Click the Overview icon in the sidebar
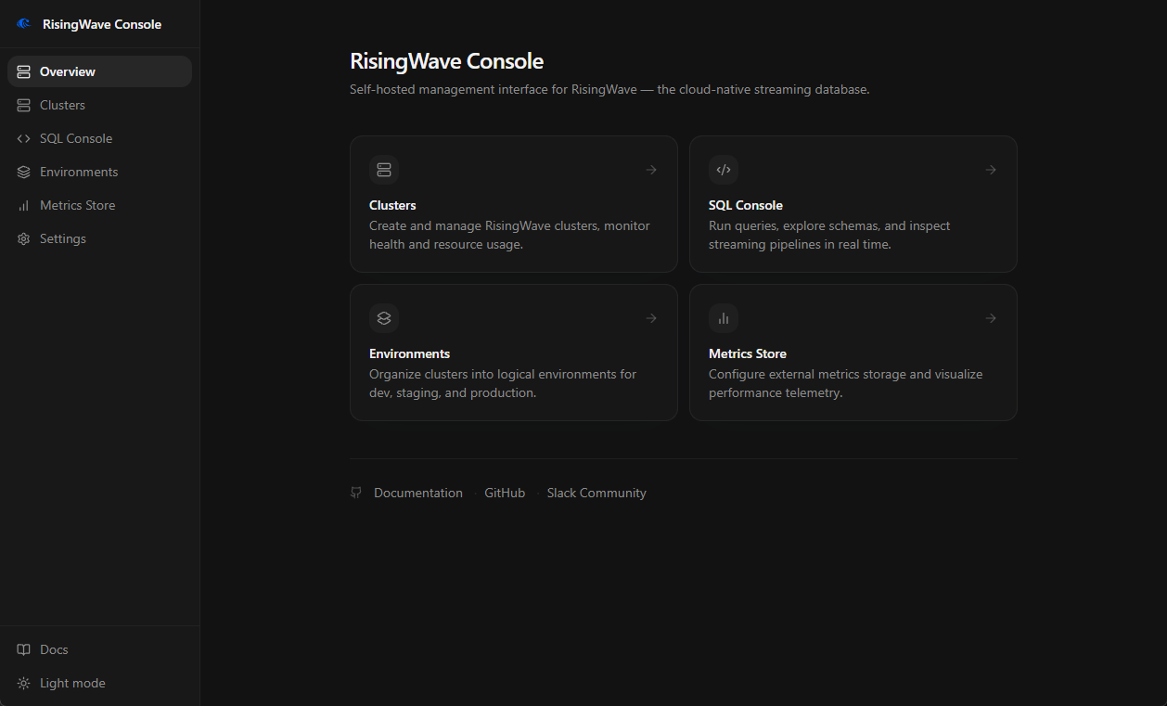The image size is (1167, 706). point(24,71)
